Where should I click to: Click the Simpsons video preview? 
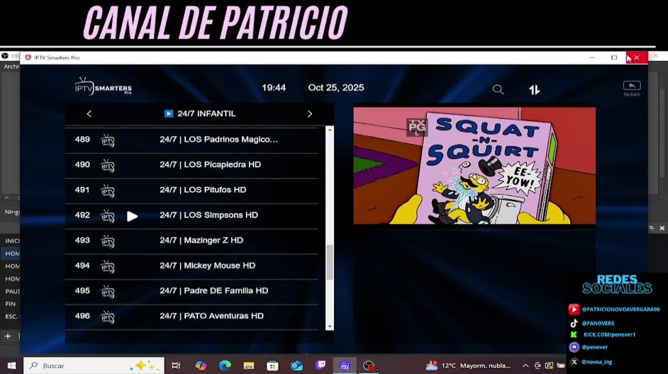point(474,166)
